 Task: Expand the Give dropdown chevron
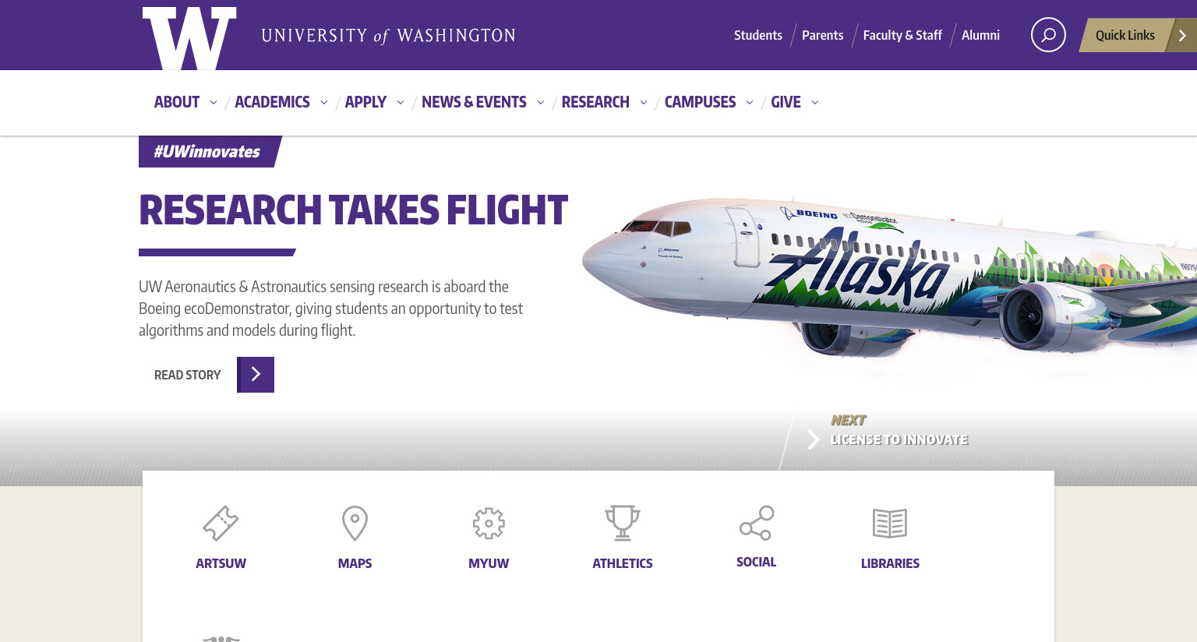click(815, 102)
